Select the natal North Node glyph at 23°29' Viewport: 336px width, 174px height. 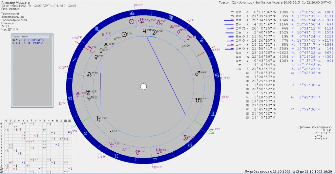[x=89, y=74]
